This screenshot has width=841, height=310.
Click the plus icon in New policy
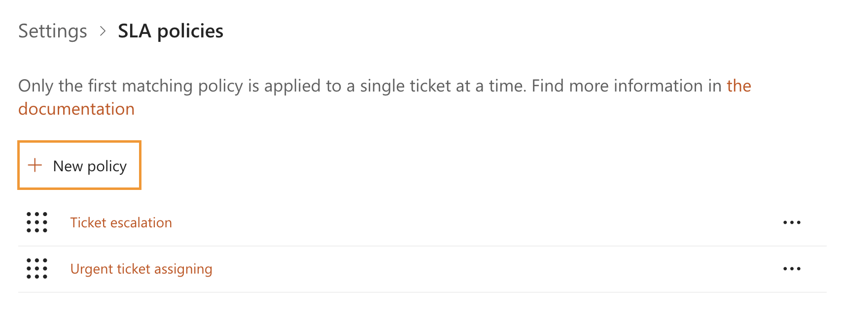point(35,165)
